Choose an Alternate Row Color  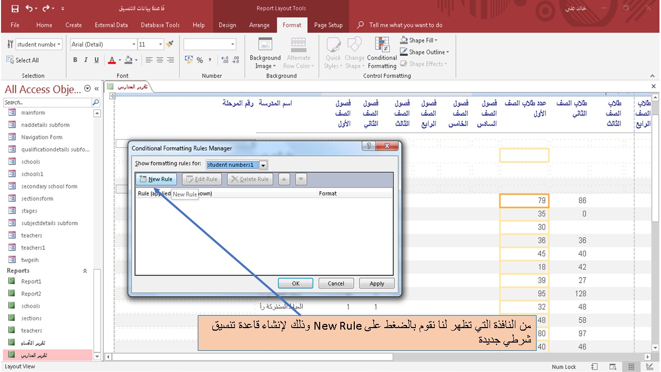[298, 52]
